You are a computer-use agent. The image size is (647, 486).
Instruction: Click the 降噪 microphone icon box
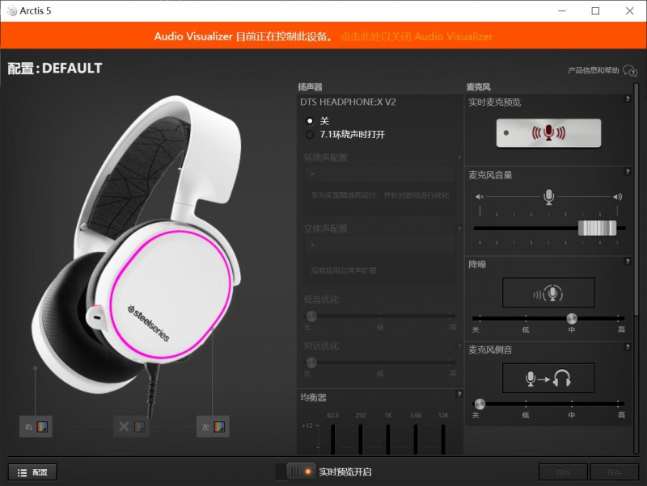point(548,293)
